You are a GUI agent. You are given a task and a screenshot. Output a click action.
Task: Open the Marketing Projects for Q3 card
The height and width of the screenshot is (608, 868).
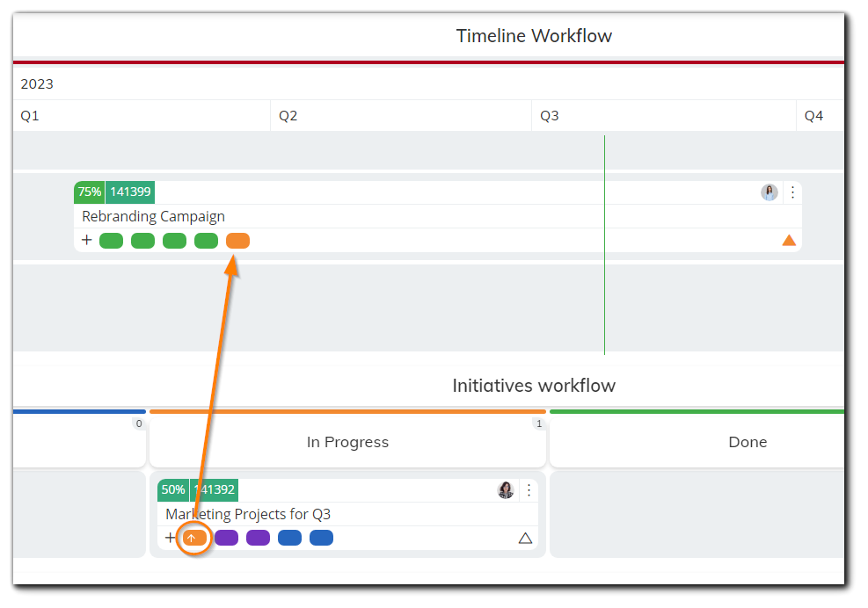[x=247, y=514]
